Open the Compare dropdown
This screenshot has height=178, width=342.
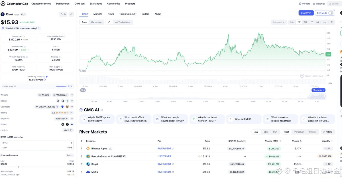(x=278, y=22)
